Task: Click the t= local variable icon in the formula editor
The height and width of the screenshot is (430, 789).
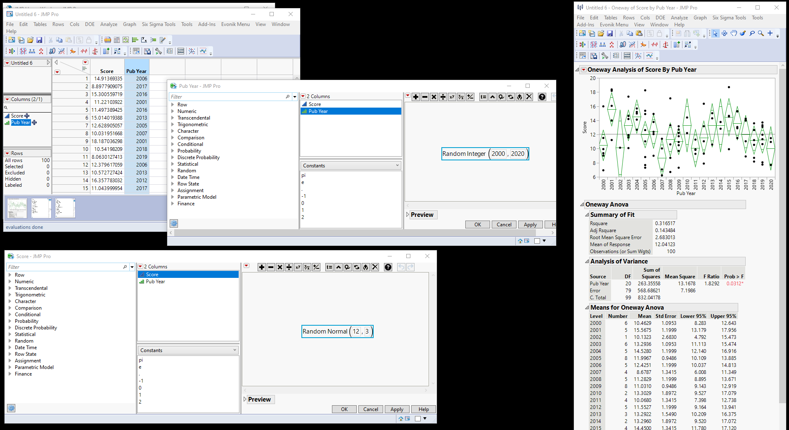Action: [483, 97]
